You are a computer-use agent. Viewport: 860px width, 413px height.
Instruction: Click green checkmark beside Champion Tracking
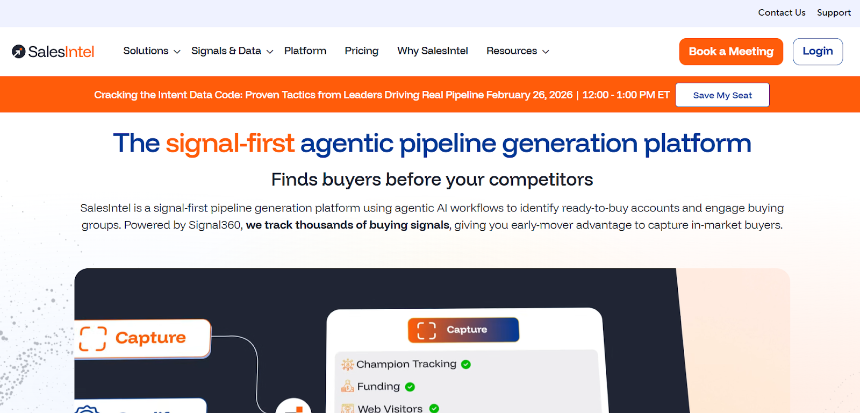pyautogui.click(x=466, y=365)
